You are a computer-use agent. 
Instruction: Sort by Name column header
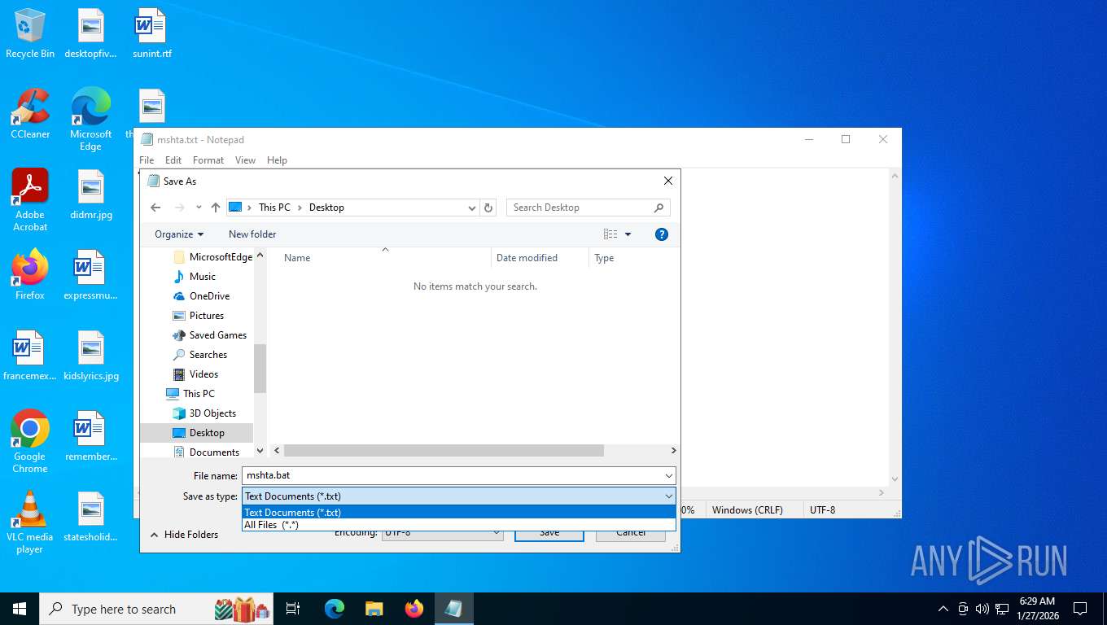point(297,258)
